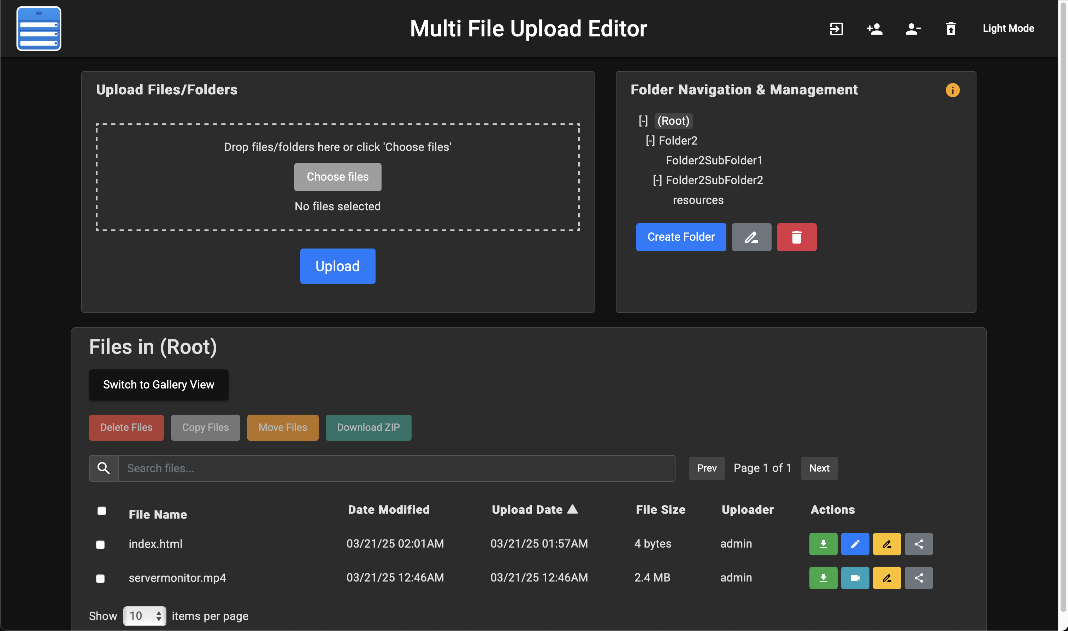Tick the select-all files checkbox
Screen dimensions: 1068x631
point(101,511)
